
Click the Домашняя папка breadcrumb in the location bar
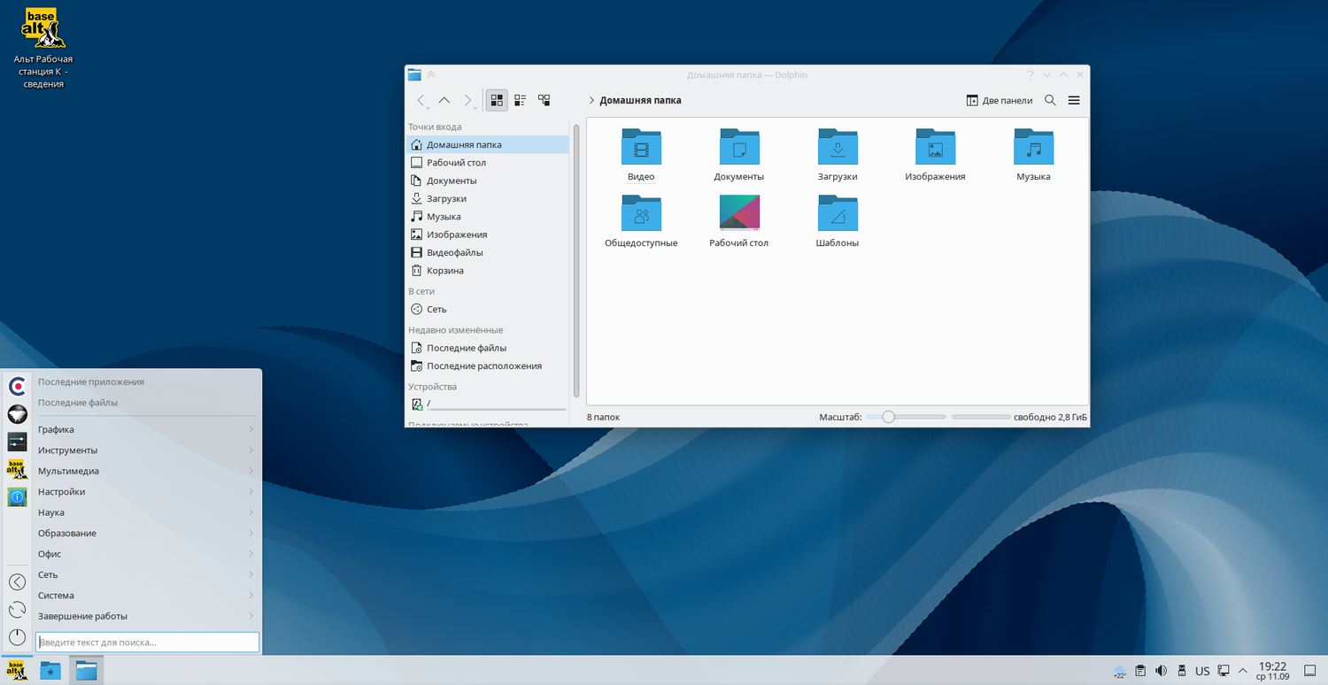640,101
